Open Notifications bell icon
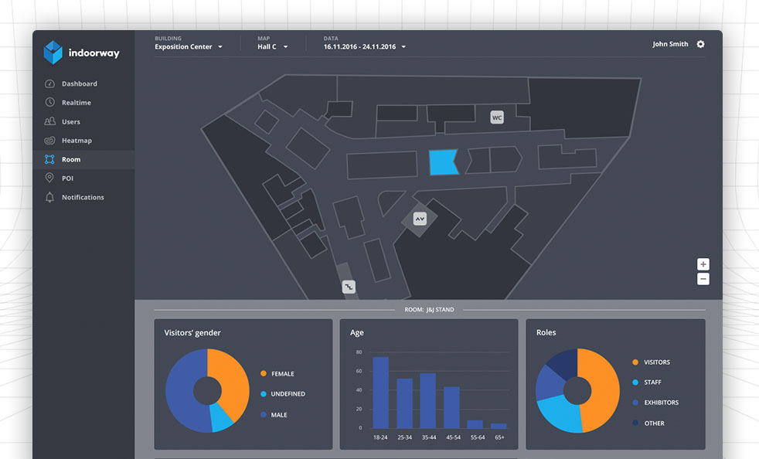This screenshot has width=759, height=459. tap(49, 197)
